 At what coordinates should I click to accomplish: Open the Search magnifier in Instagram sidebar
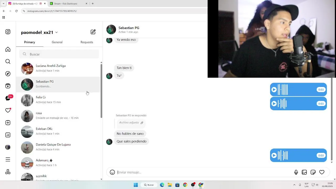coord(8,61)
